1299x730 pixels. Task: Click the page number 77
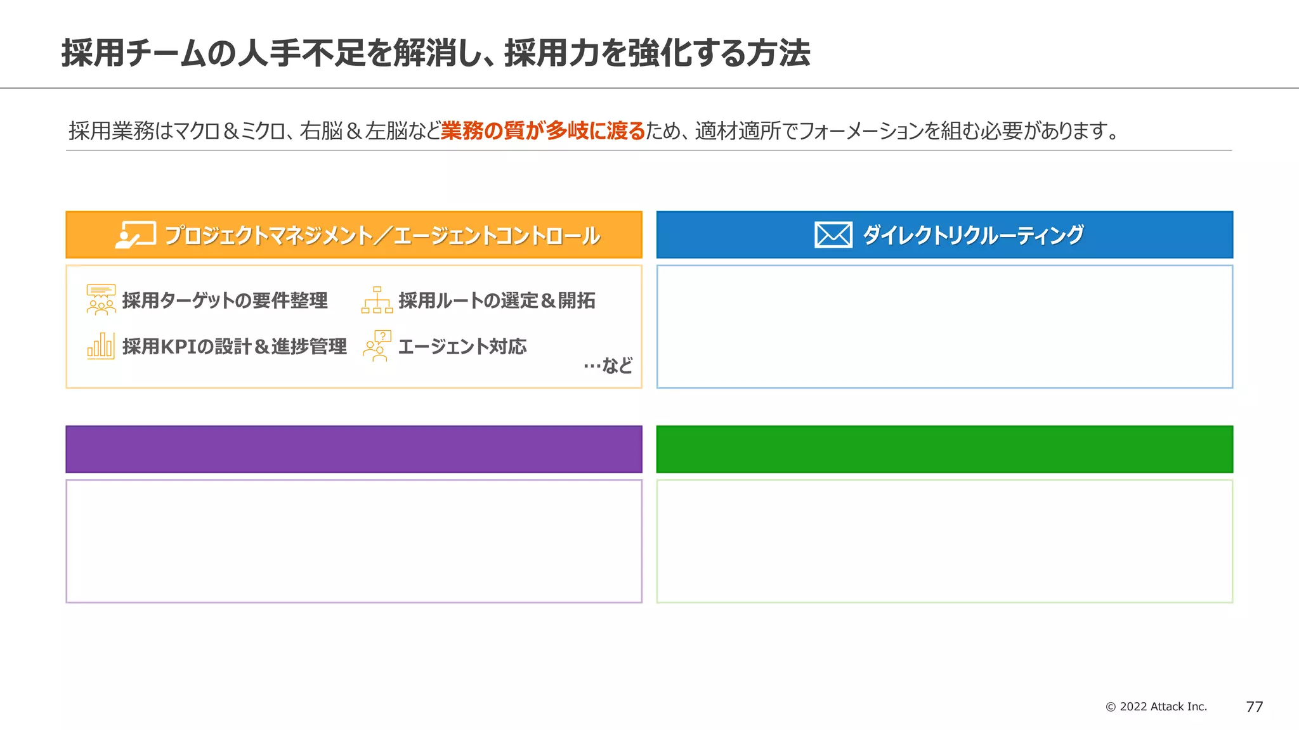point(1255,707)
